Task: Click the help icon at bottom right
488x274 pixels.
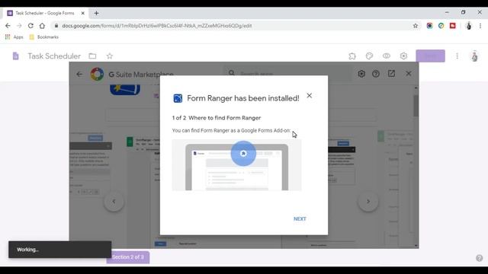Action: (x=480, y=258)
